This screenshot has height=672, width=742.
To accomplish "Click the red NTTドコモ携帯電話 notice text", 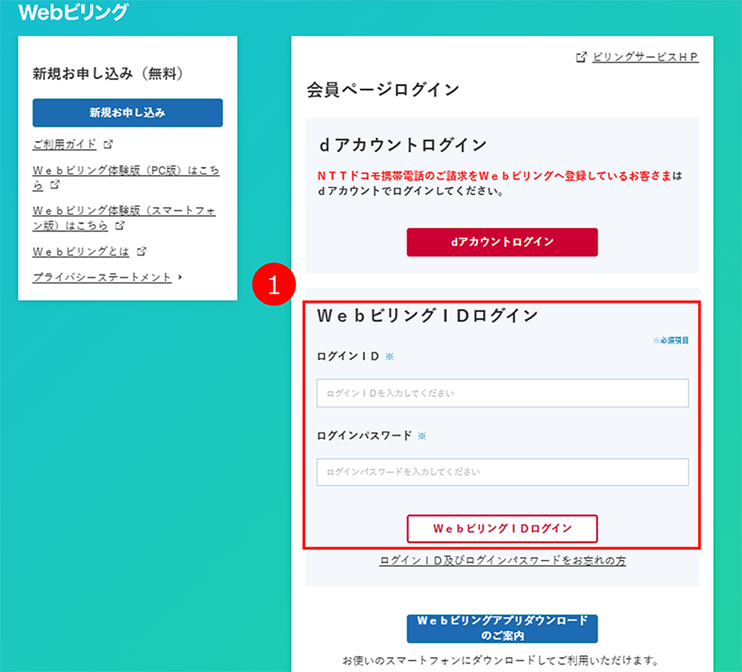I will 494,176.
